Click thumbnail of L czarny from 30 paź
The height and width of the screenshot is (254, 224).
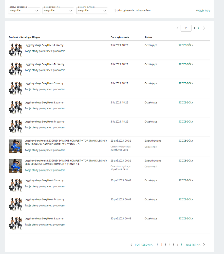(x=15, y=223)
